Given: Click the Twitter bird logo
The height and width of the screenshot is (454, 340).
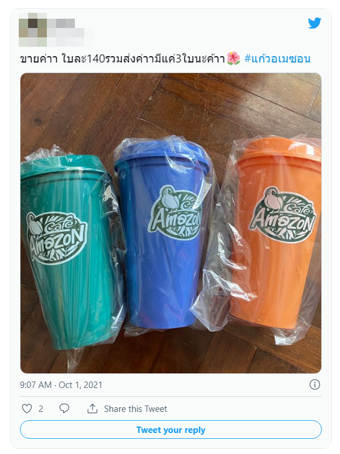Looking at the screenshot, I should (x=314, y=23).
